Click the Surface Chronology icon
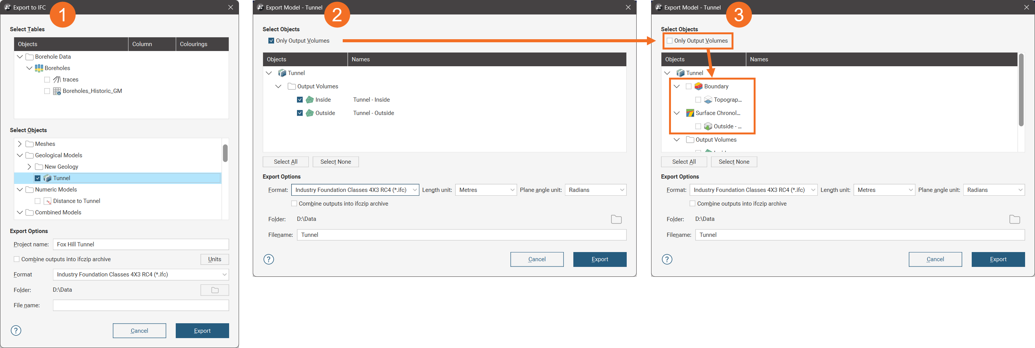The width and height of the screenshot is (1035, 348). coord(690,113)
